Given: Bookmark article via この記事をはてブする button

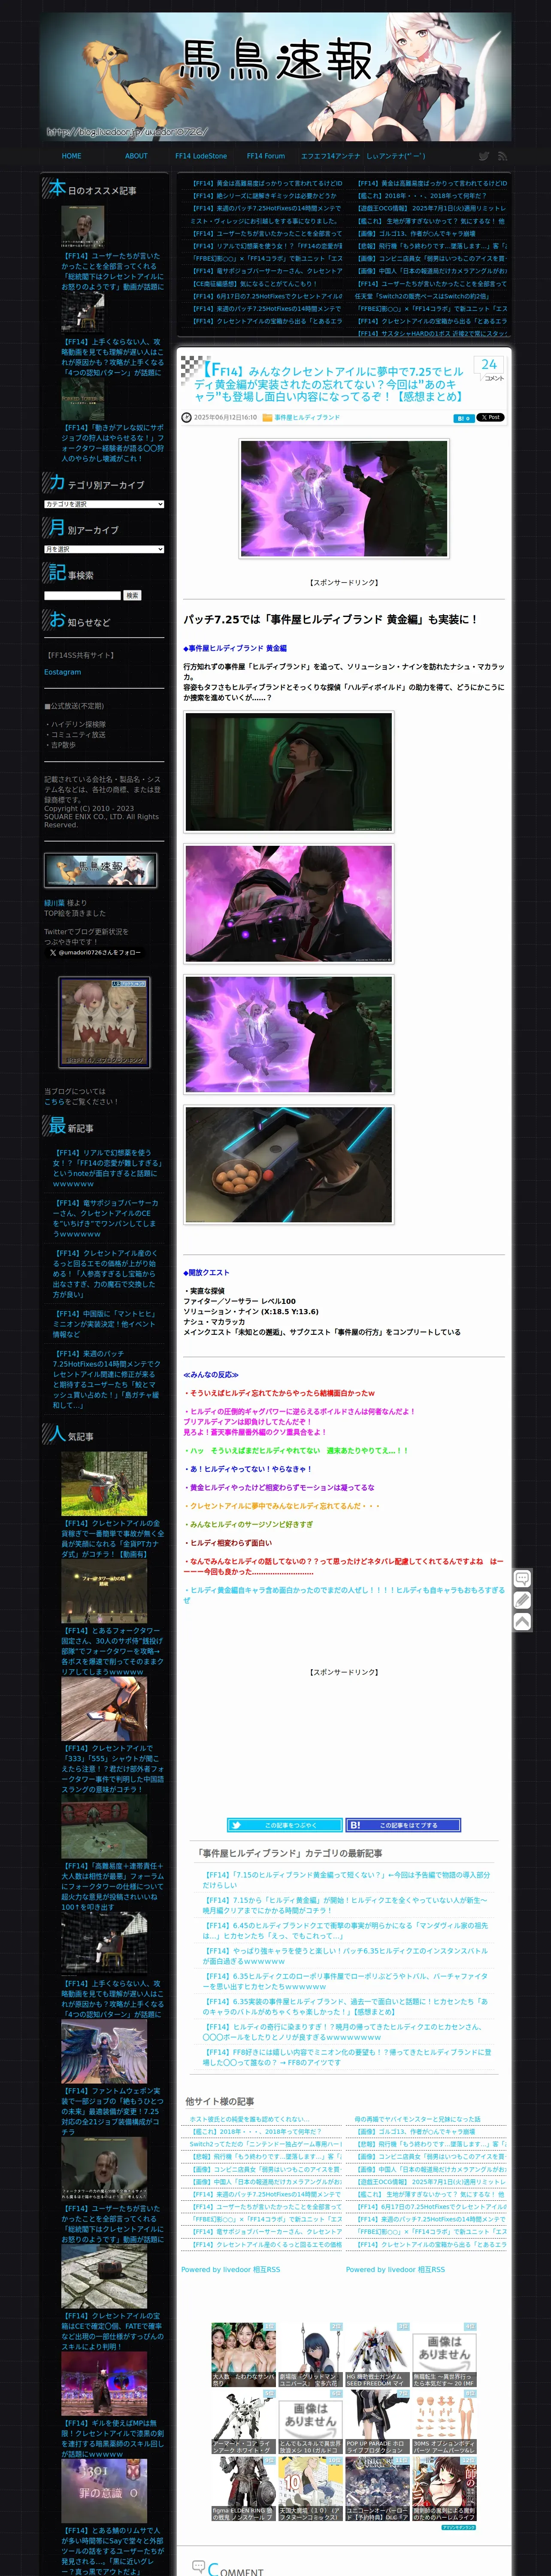Looking at the screenshot, I should [404, 1825].
